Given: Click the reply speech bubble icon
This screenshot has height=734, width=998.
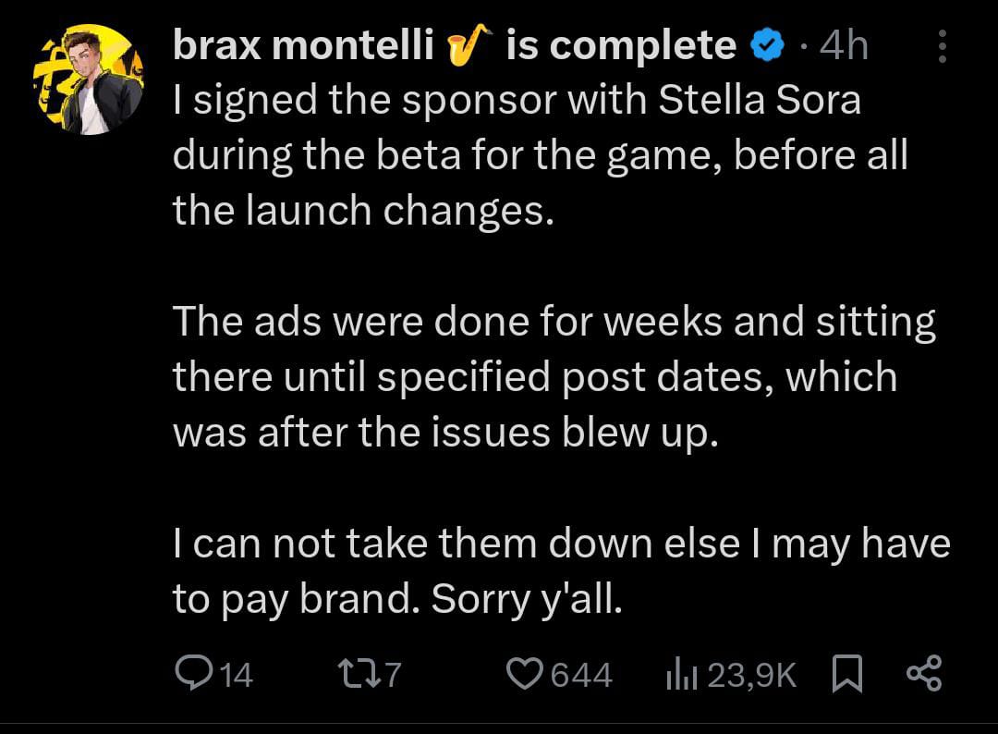Looking at the screenshot, I should (191, 674).
